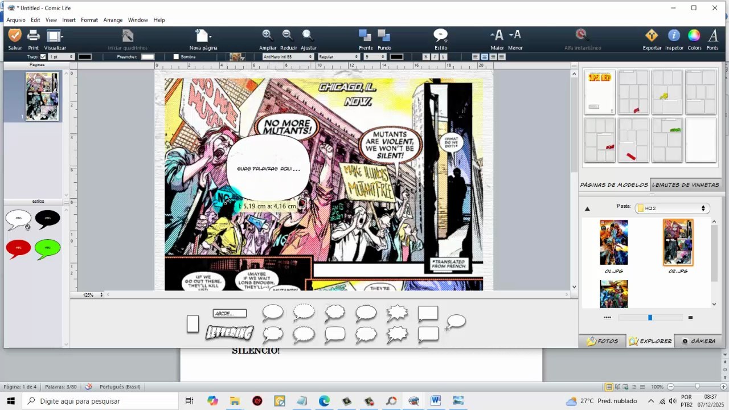Collapse folder with the up triangle
This screenshot has height=410, width=729.
click(587, 209)
